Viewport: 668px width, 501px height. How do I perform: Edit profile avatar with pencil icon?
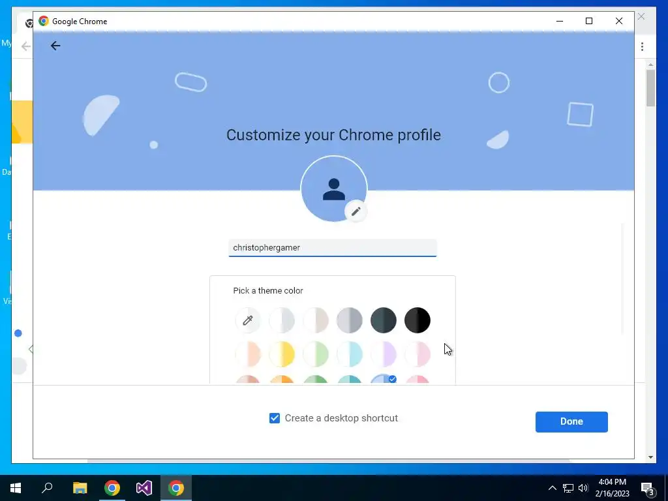click(x=356, y=211)
